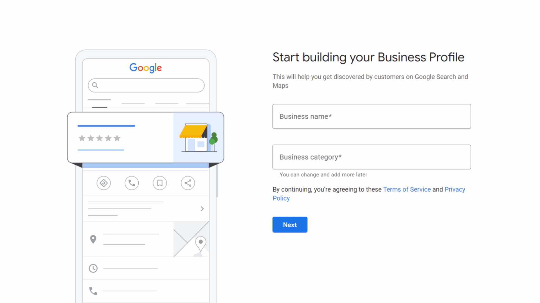The width and height of the screenshot is (540, 303).
Task: Click the search bar icon on mobile
Action: tap(95, 86)
